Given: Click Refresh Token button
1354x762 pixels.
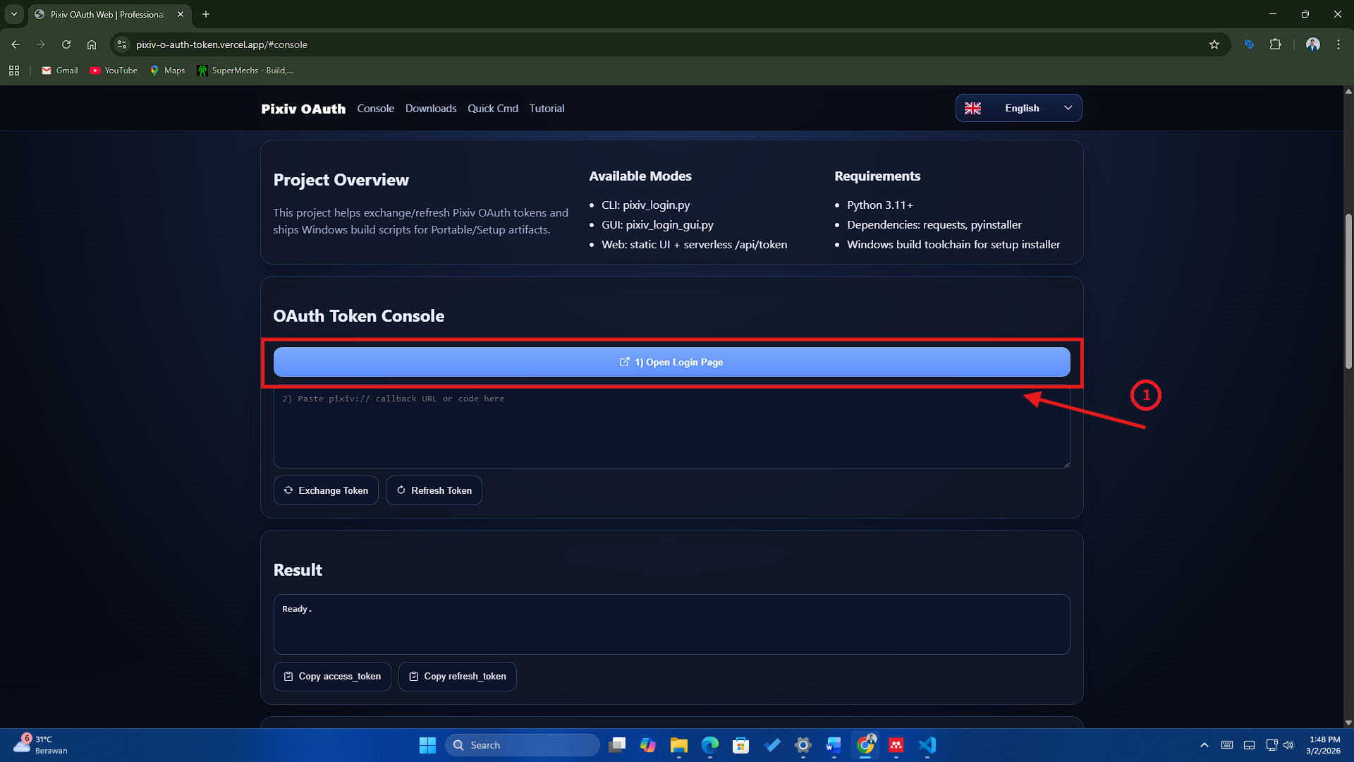Looking at the screenshot, I should 434,490.
